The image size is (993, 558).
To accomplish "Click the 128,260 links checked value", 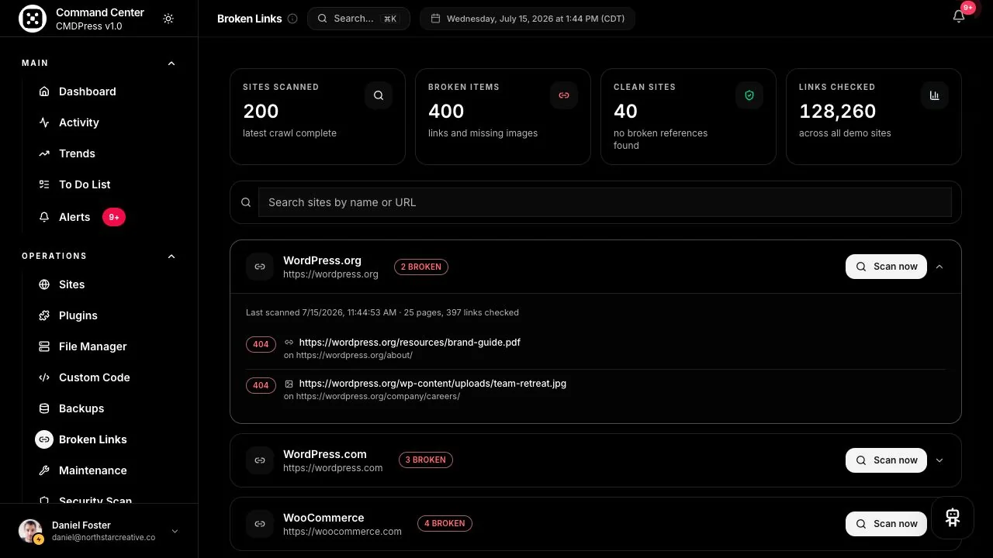I will 837,112.
